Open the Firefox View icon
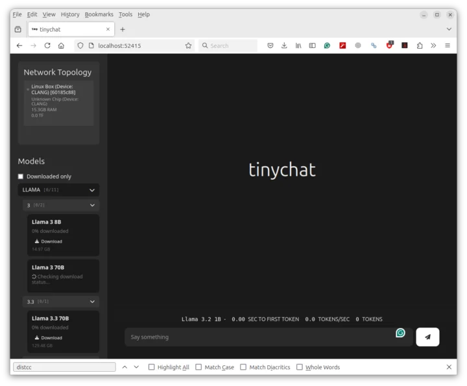The width and height of the screenshot is (467, 386). tap(18, 29)
